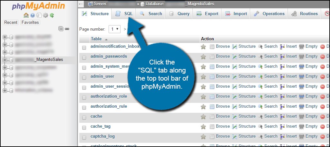Open the Import tab
The width and height of the screenshot is (330, 147).
(x=236, y=14)
